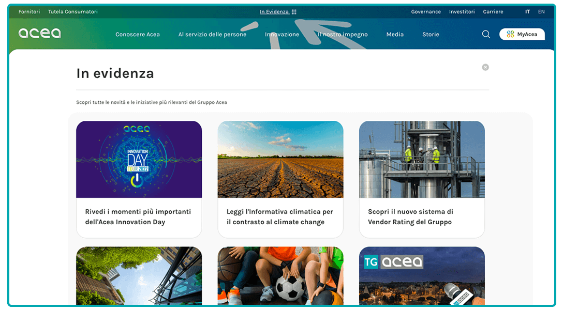Open Al servizio delle persone menu

tap(212, 35)
